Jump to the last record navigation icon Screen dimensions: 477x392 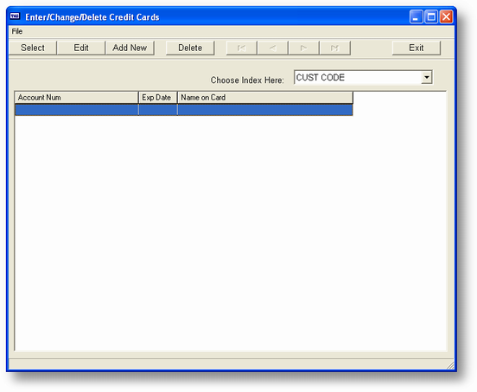[334, 48]
